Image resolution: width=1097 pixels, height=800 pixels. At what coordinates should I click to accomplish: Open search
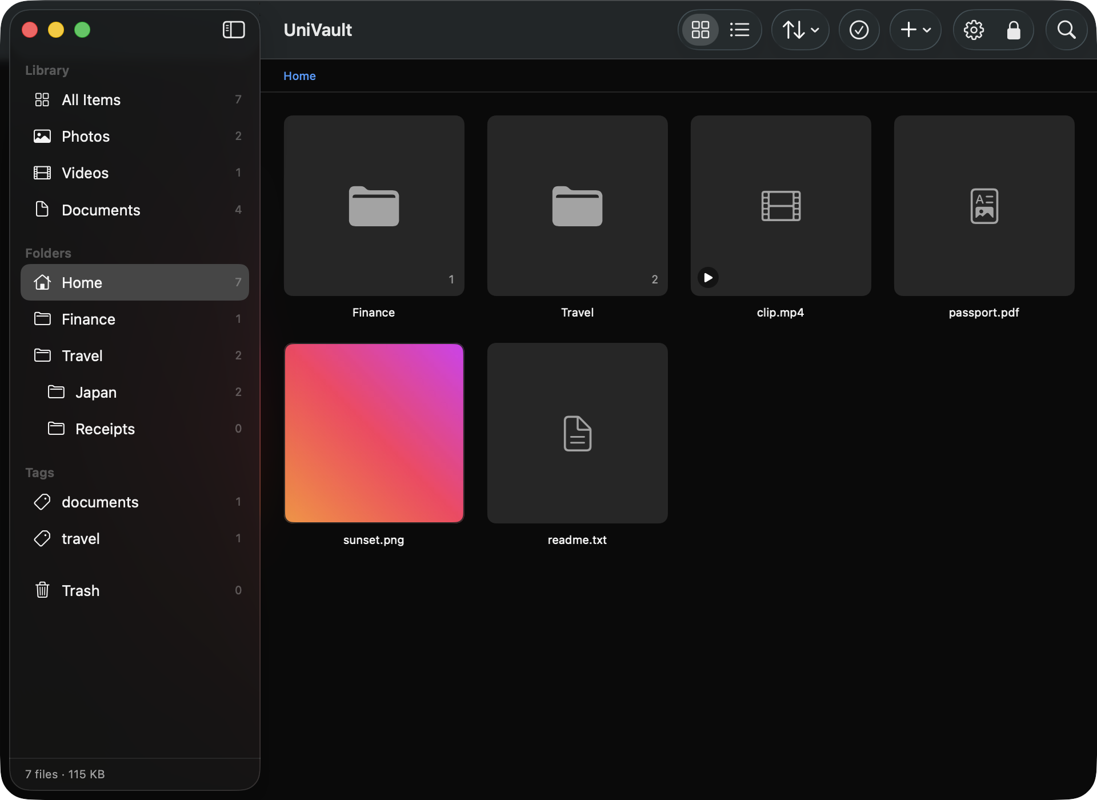(x=1066, y=30)
